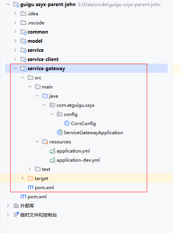
Task: Collapse the com.atguigu.ssyx package
Action: click(44, 105)
